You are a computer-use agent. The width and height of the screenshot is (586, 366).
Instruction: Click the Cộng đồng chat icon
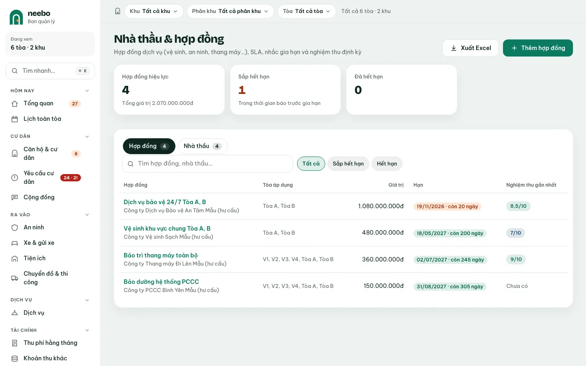coord(15,197)
